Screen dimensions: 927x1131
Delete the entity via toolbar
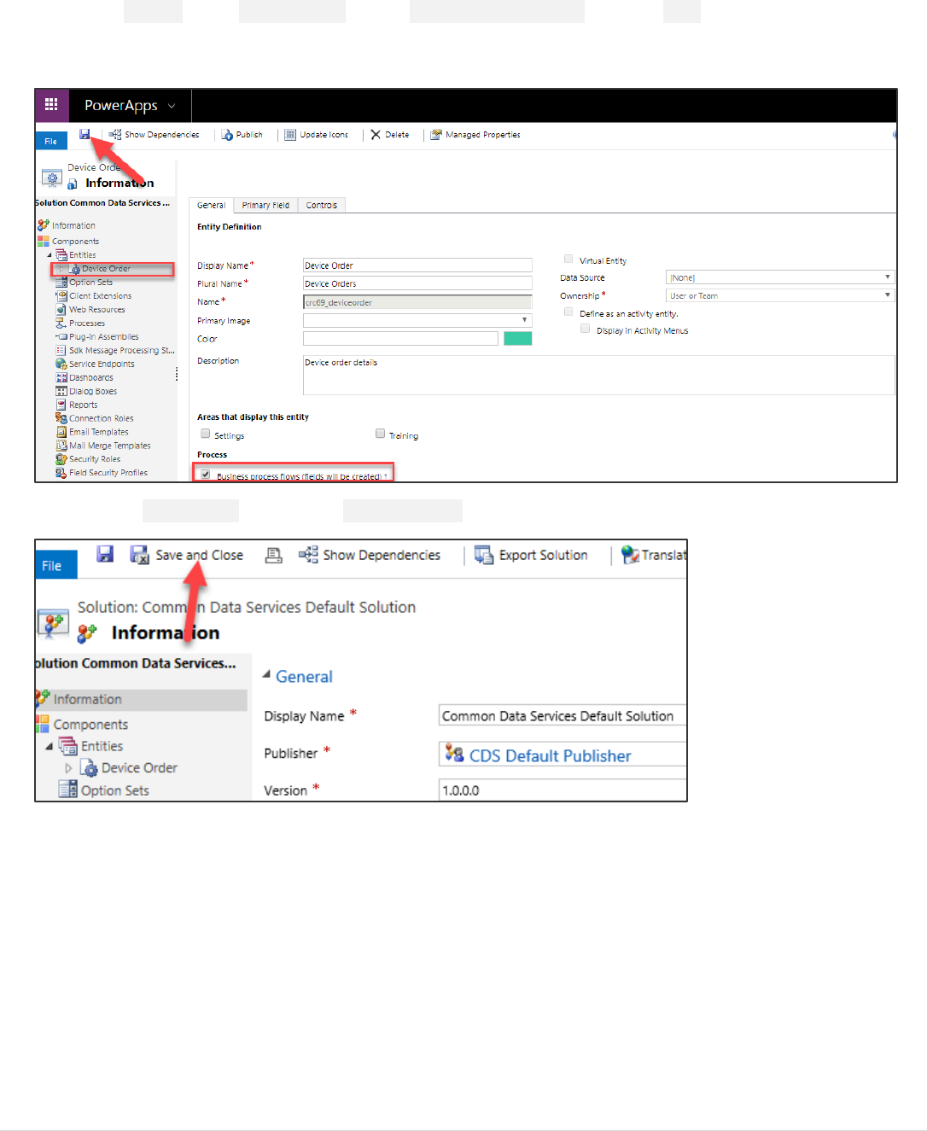click(x=390, y=135)
